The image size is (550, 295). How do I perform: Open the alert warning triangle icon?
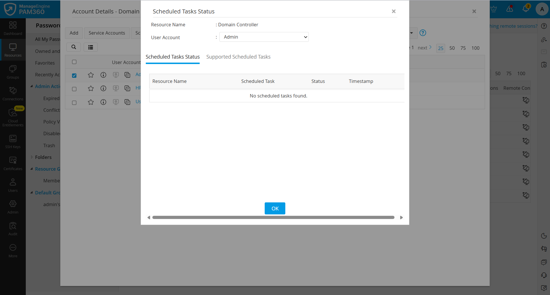click(510, 9)
